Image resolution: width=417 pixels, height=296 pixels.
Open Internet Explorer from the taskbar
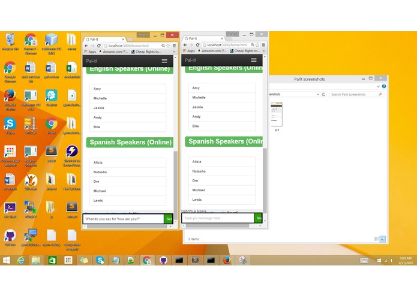21,260
